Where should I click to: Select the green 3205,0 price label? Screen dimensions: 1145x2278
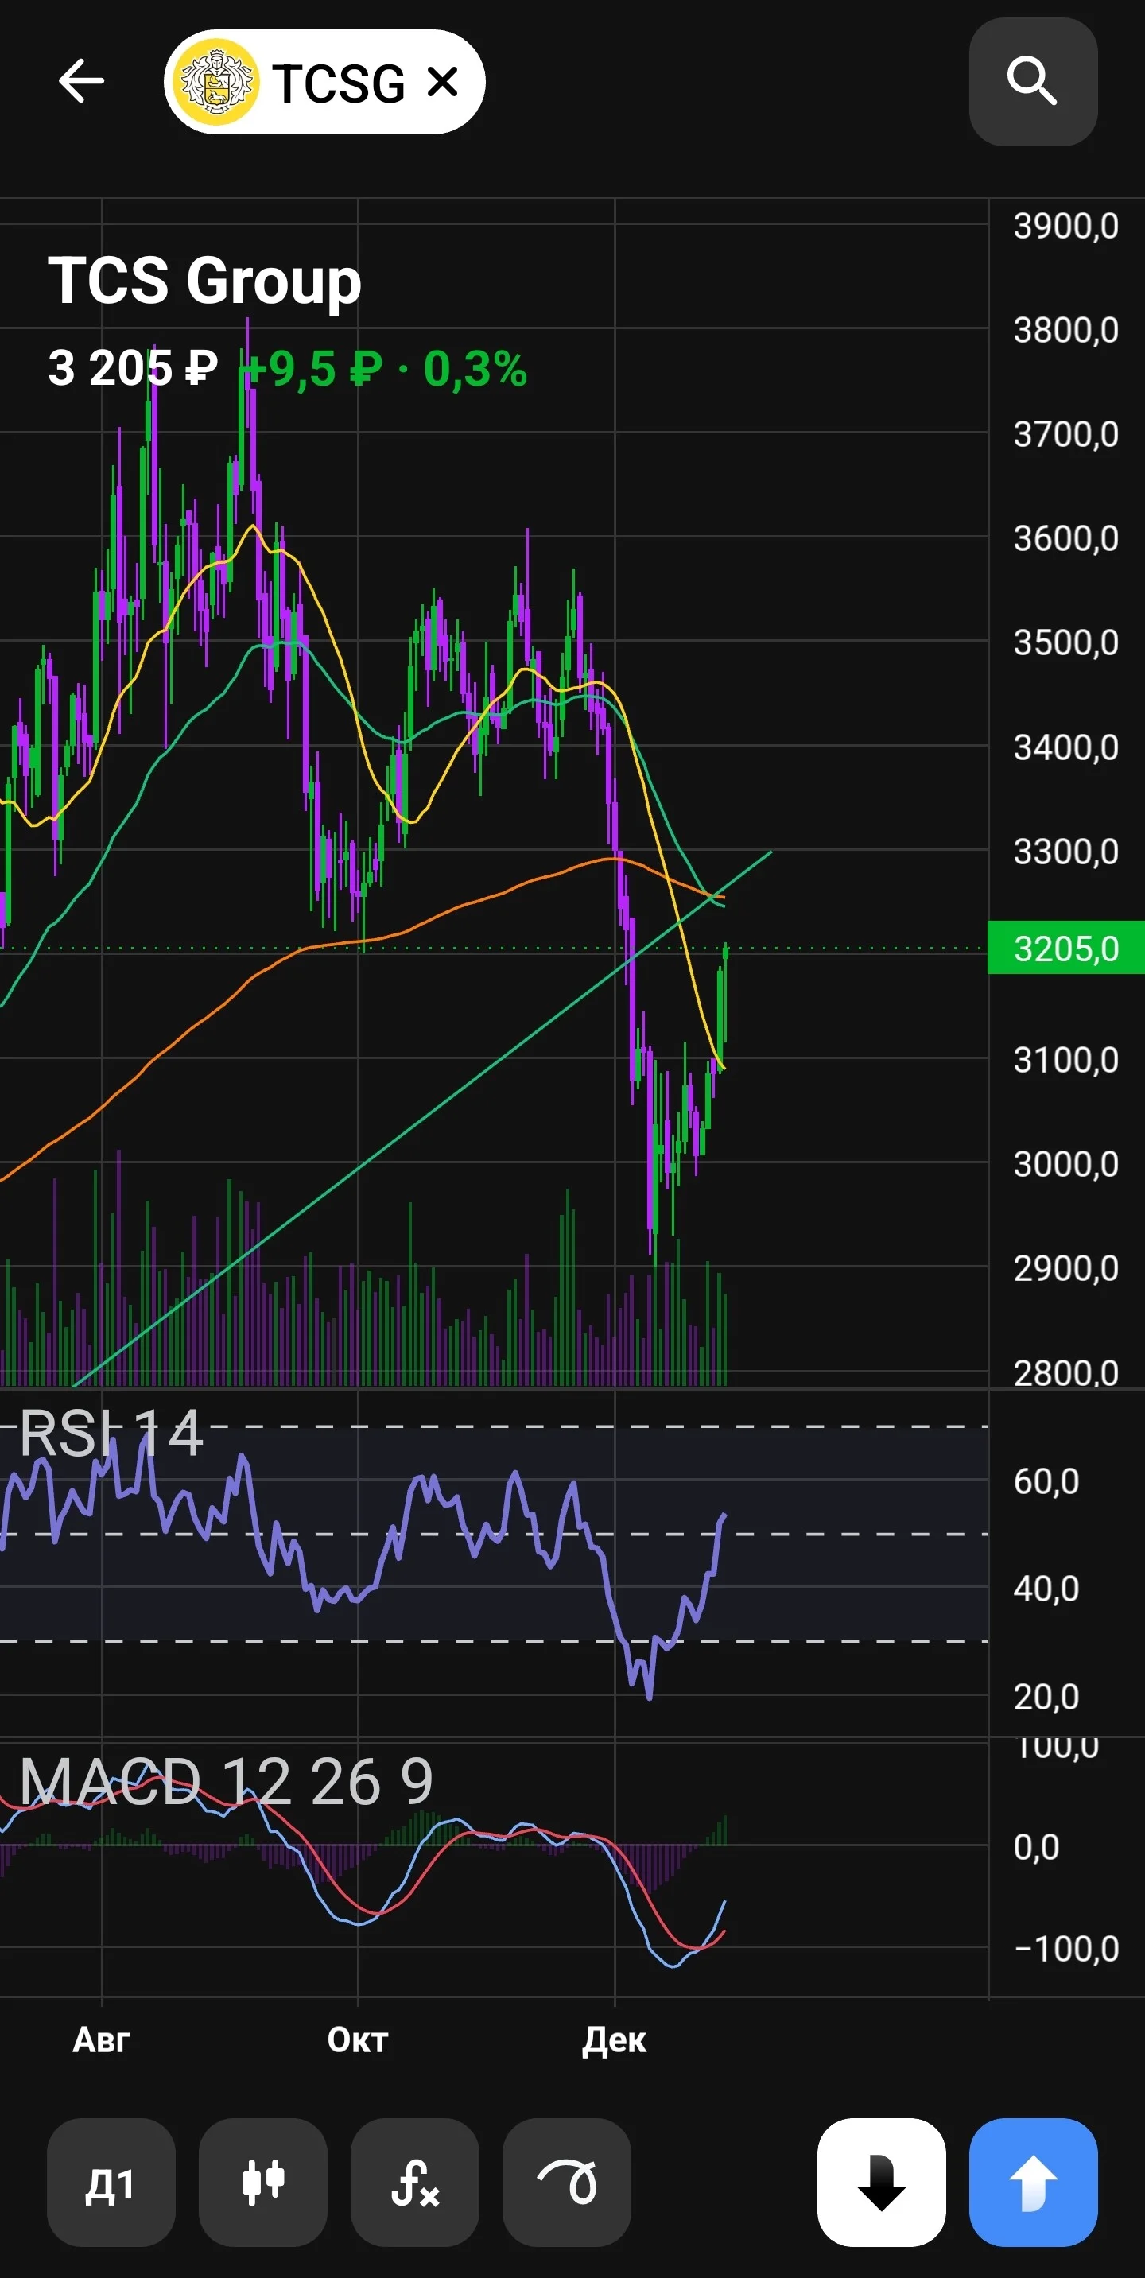[1066, 948]
